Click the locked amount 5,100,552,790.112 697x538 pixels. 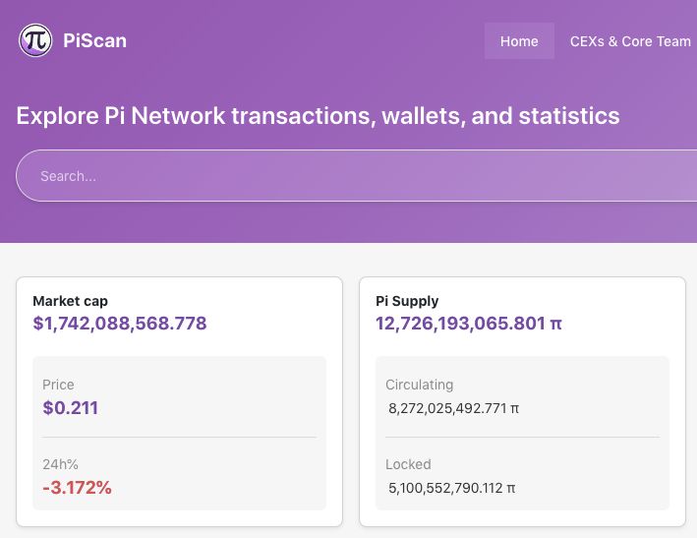click(x=445, y=488)
